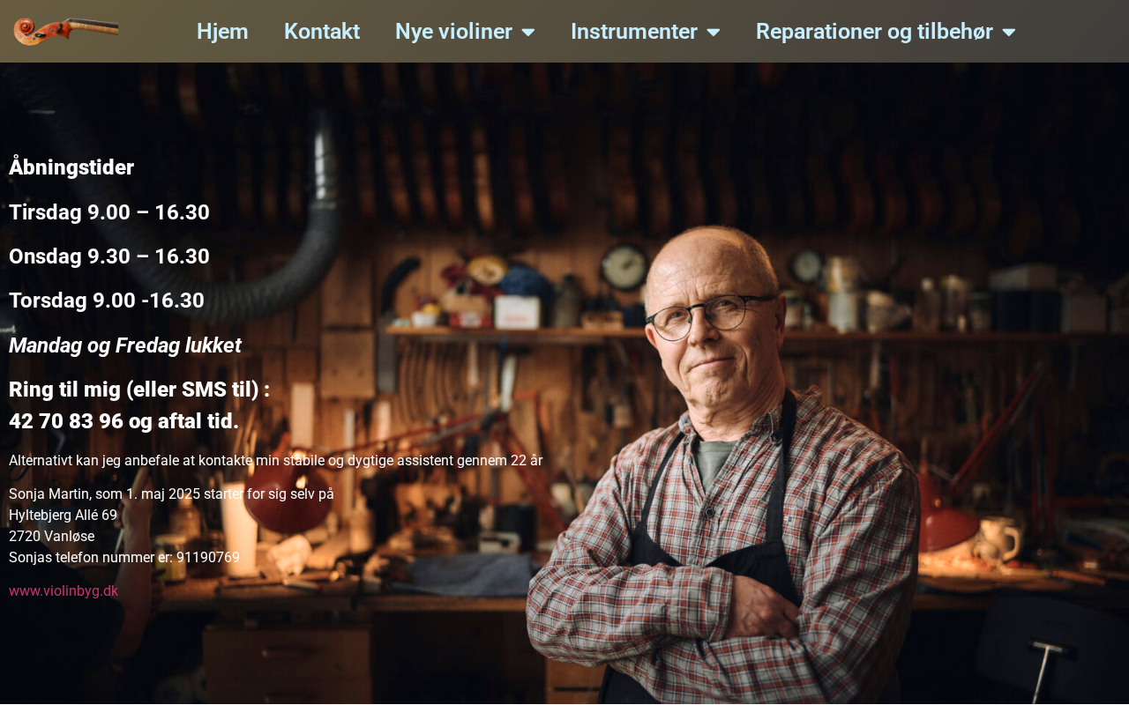
Task: Click phone number 42 70 83 96
Action: (x=66, y=421)
